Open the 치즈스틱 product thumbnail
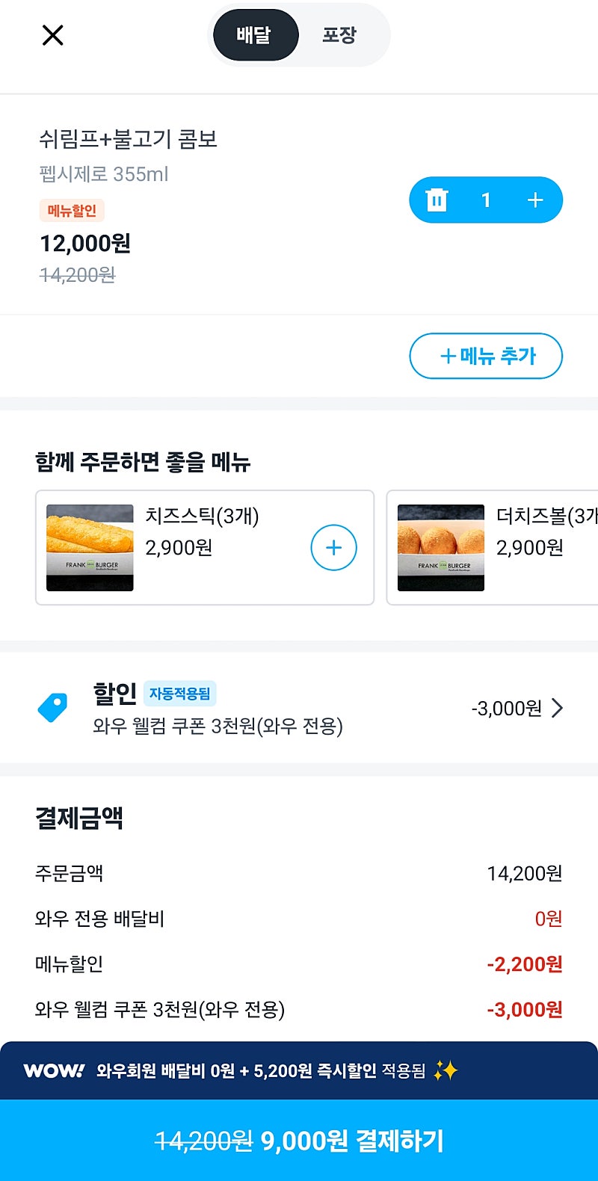This screenshot has width=598, height=1181. tap(90, 548)
